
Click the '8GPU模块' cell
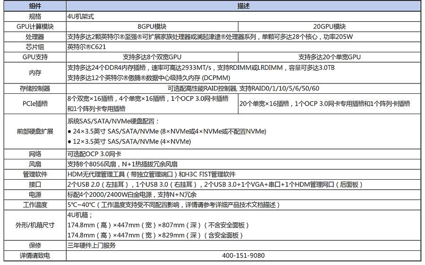[x=152, y=26]
